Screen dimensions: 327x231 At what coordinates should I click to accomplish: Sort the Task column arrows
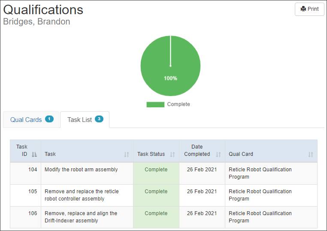tap(127, 155)
